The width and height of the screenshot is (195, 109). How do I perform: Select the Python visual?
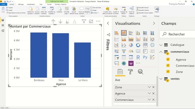(x=145, y=57)
